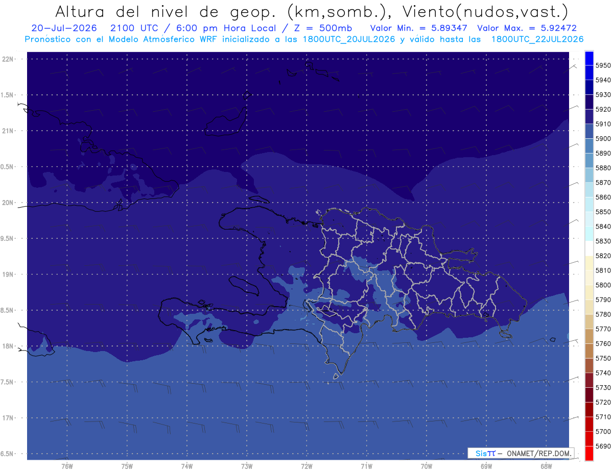The image size is (613, 473).
Task: Click the map title 'Altura del nivel de geop.'
Action: (167, 11)
